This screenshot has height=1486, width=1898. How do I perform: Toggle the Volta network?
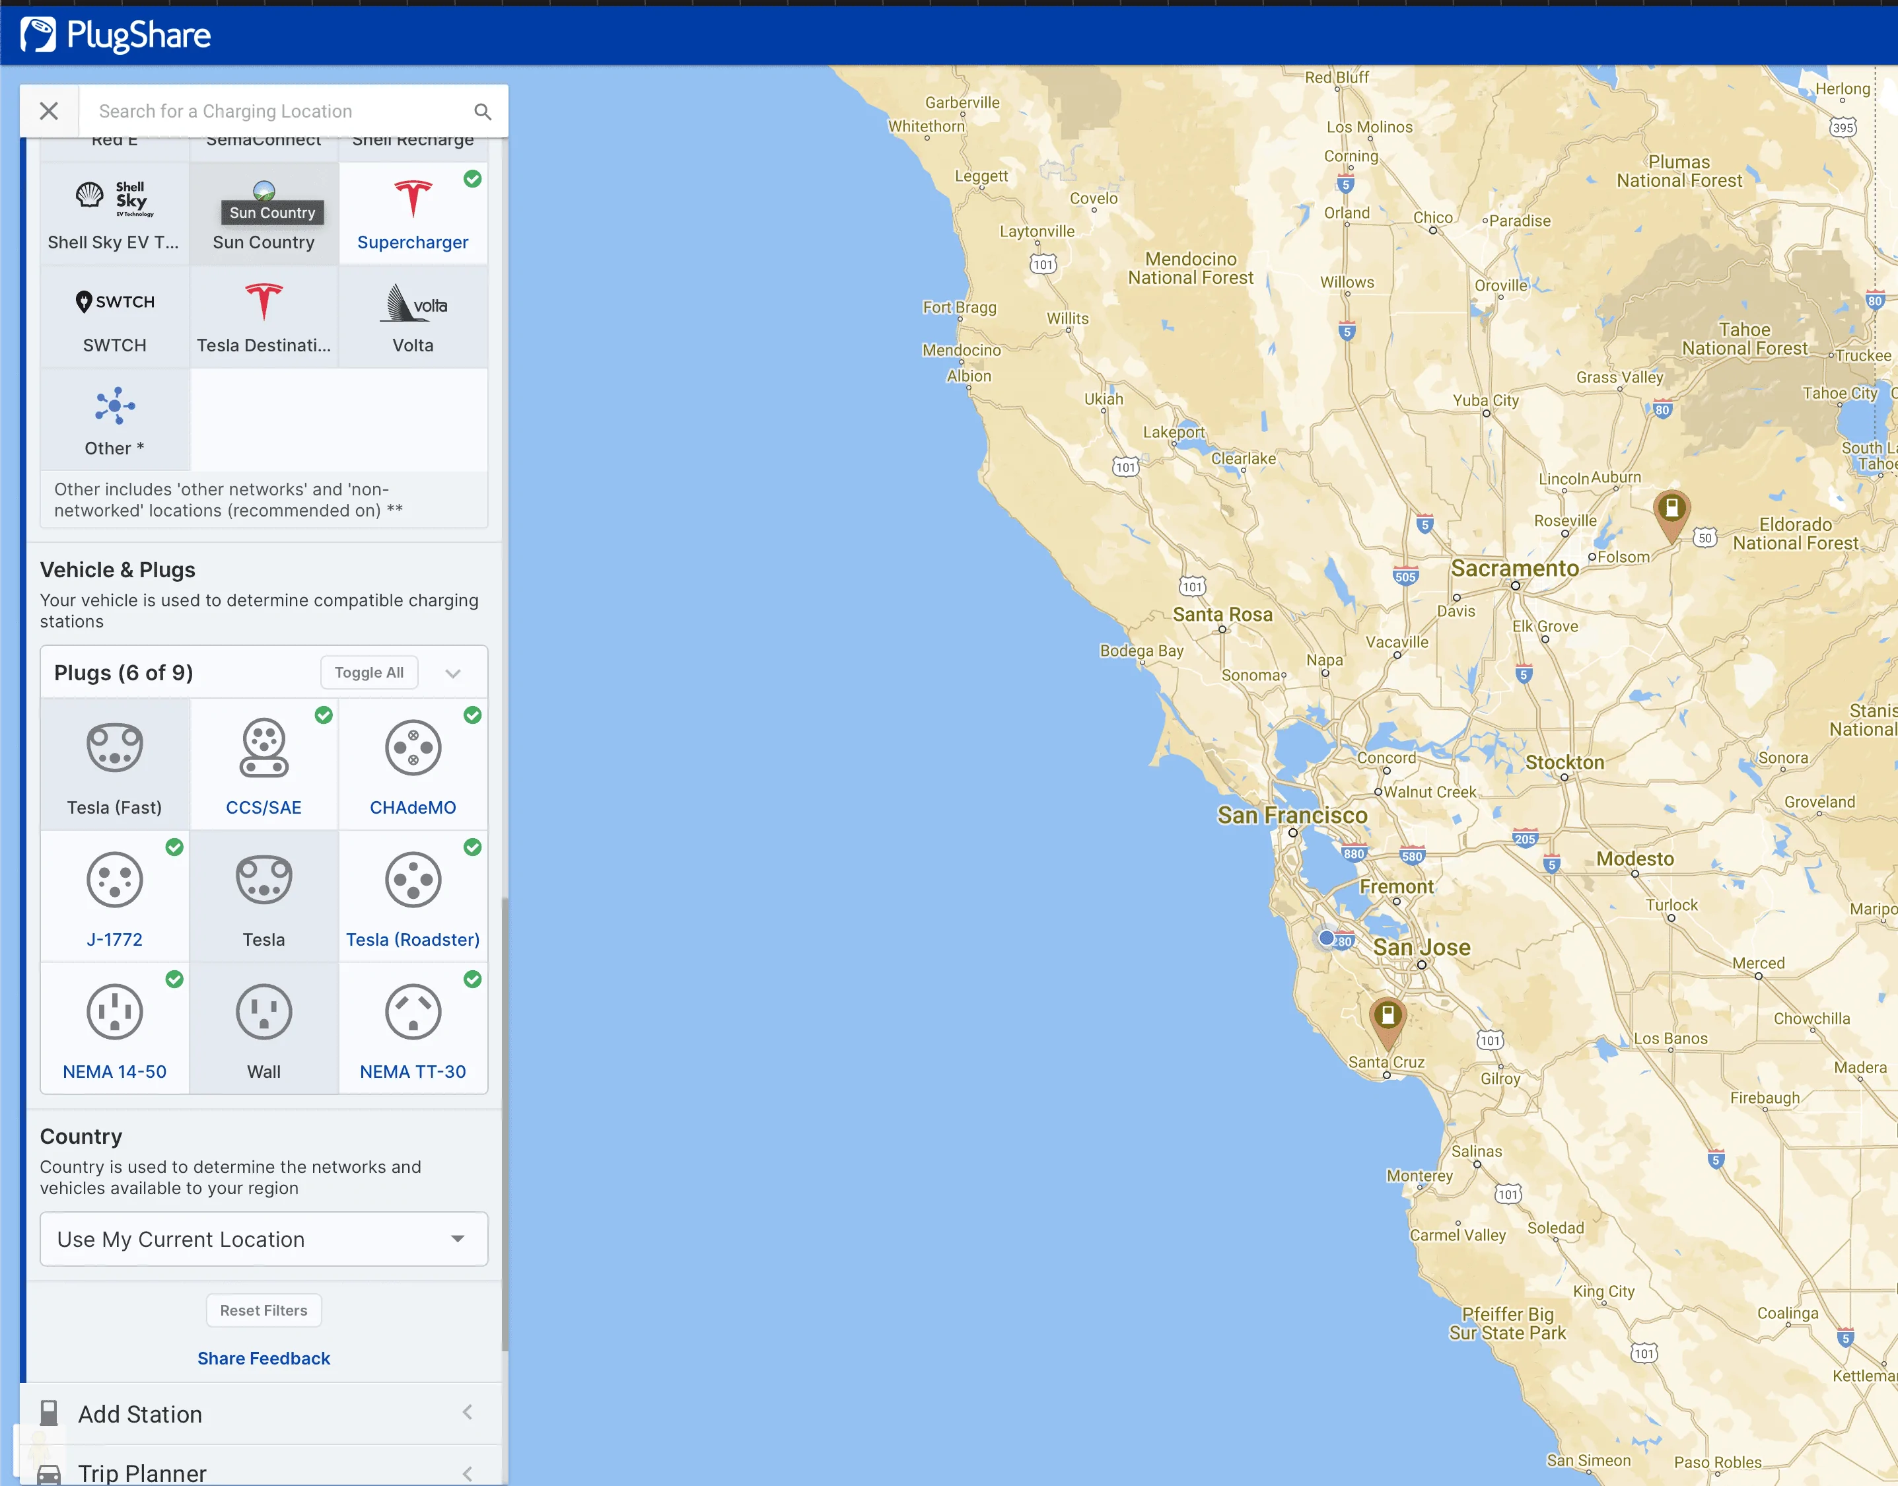click(x=413, y=317)
